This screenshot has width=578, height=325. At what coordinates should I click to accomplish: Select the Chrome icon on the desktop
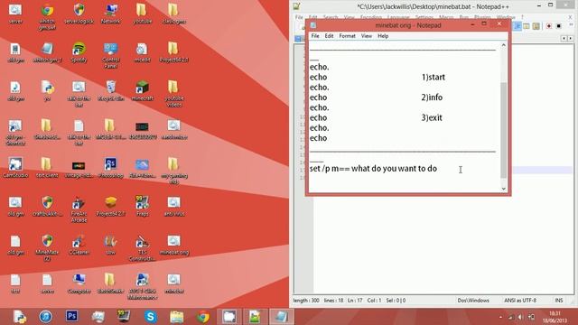tap(47, 17)
